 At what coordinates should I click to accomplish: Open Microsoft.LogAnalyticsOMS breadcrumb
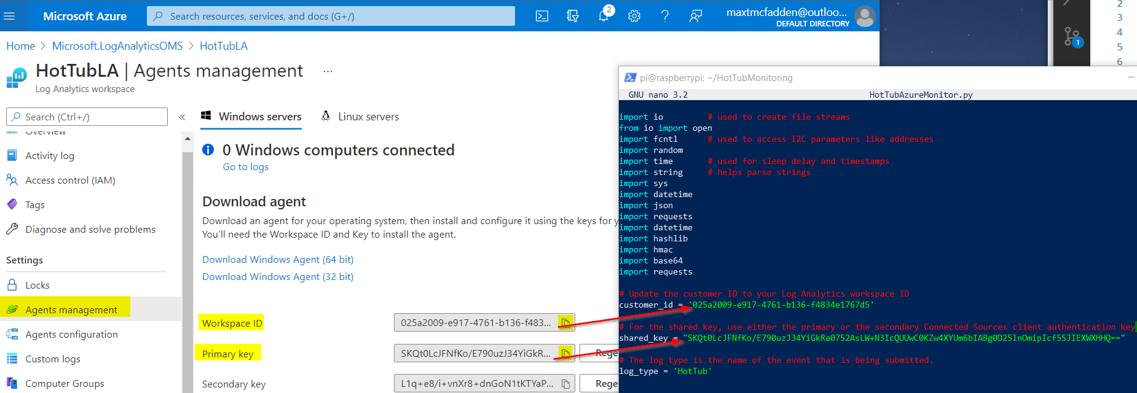117,46
